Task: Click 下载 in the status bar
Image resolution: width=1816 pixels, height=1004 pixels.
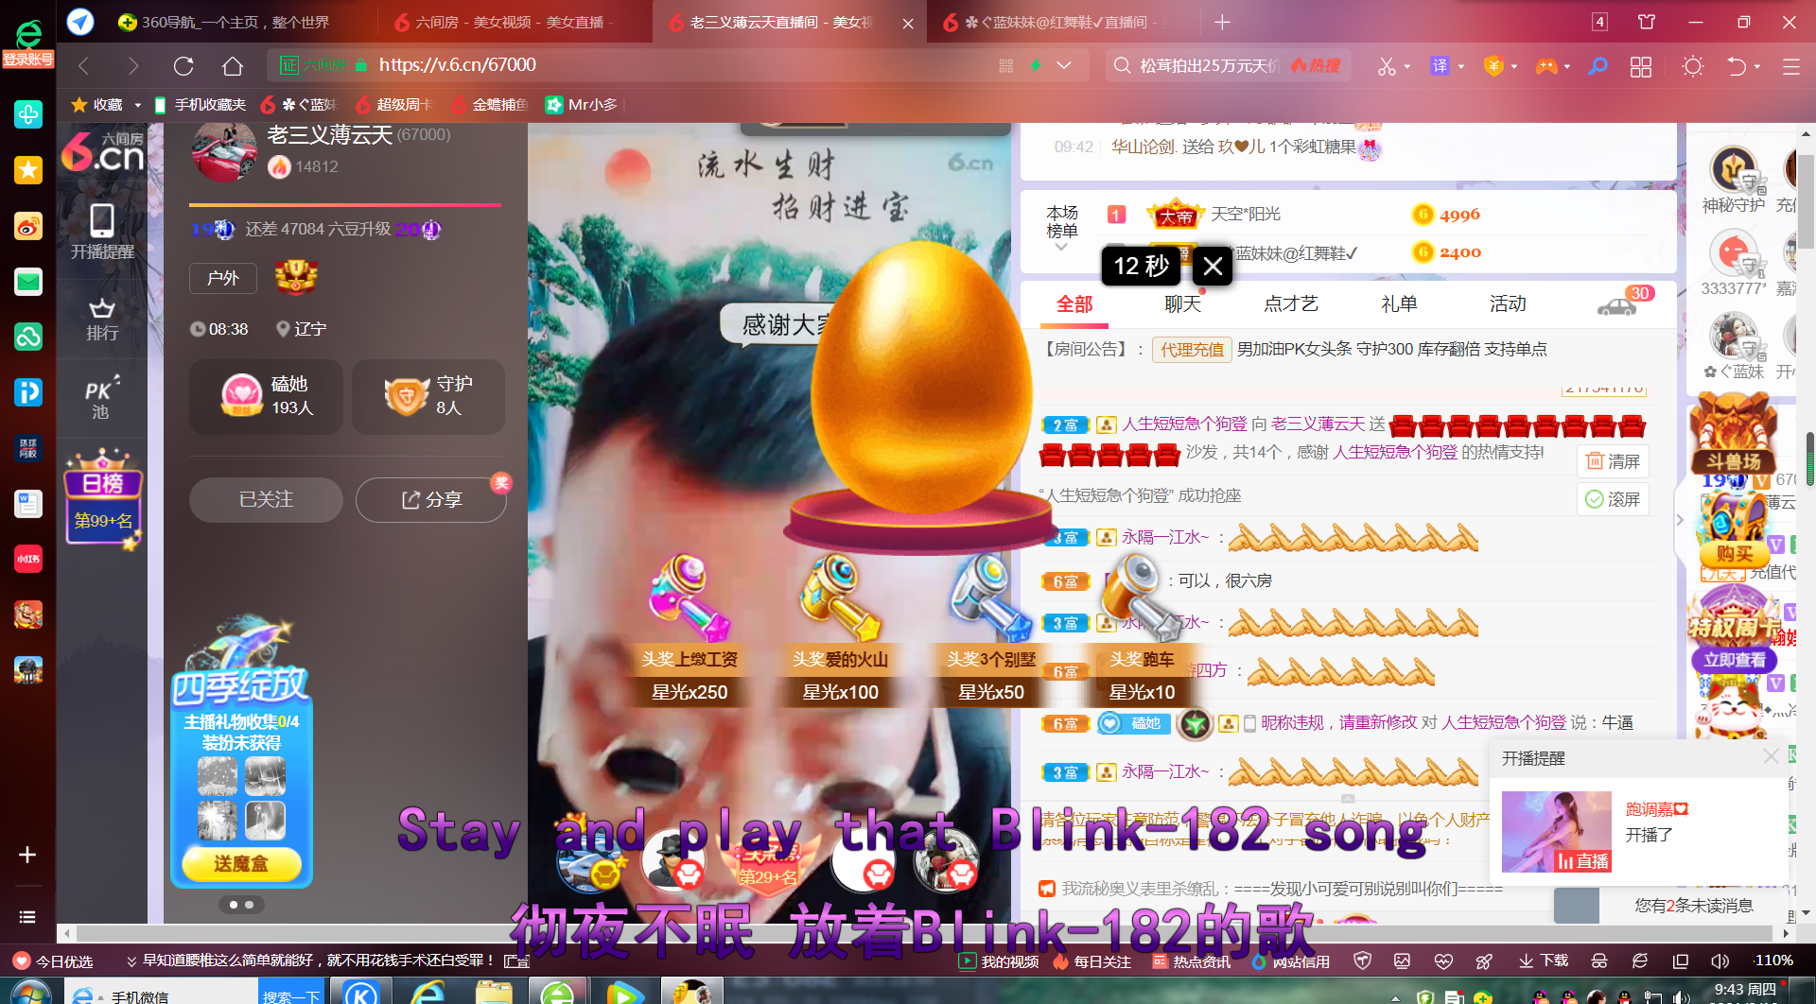Action: [1544, 961]
